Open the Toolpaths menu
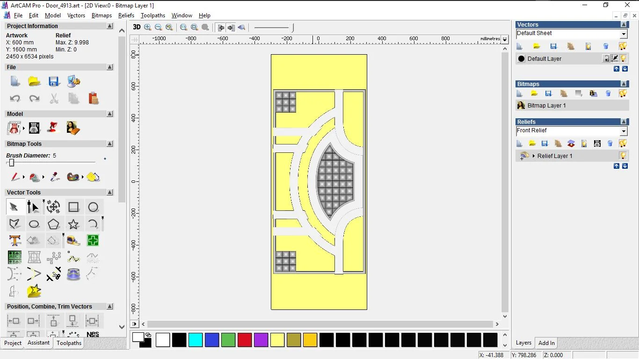 coord(153,15)
